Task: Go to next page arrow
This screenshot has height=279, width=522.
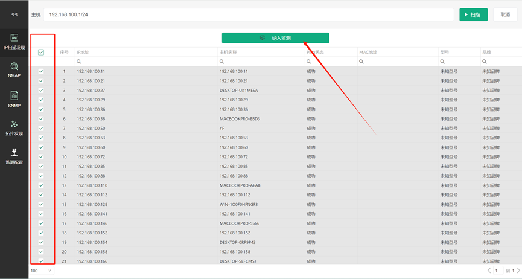Action: point(518,271)
